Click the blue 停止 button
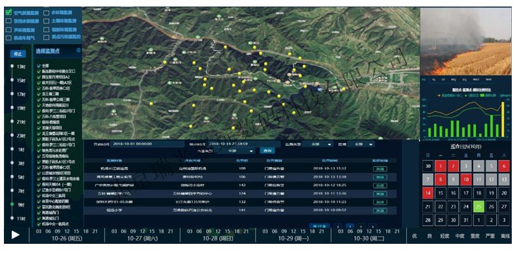The width and height of the screenshot is (517, 253). [x=18, y=54]
